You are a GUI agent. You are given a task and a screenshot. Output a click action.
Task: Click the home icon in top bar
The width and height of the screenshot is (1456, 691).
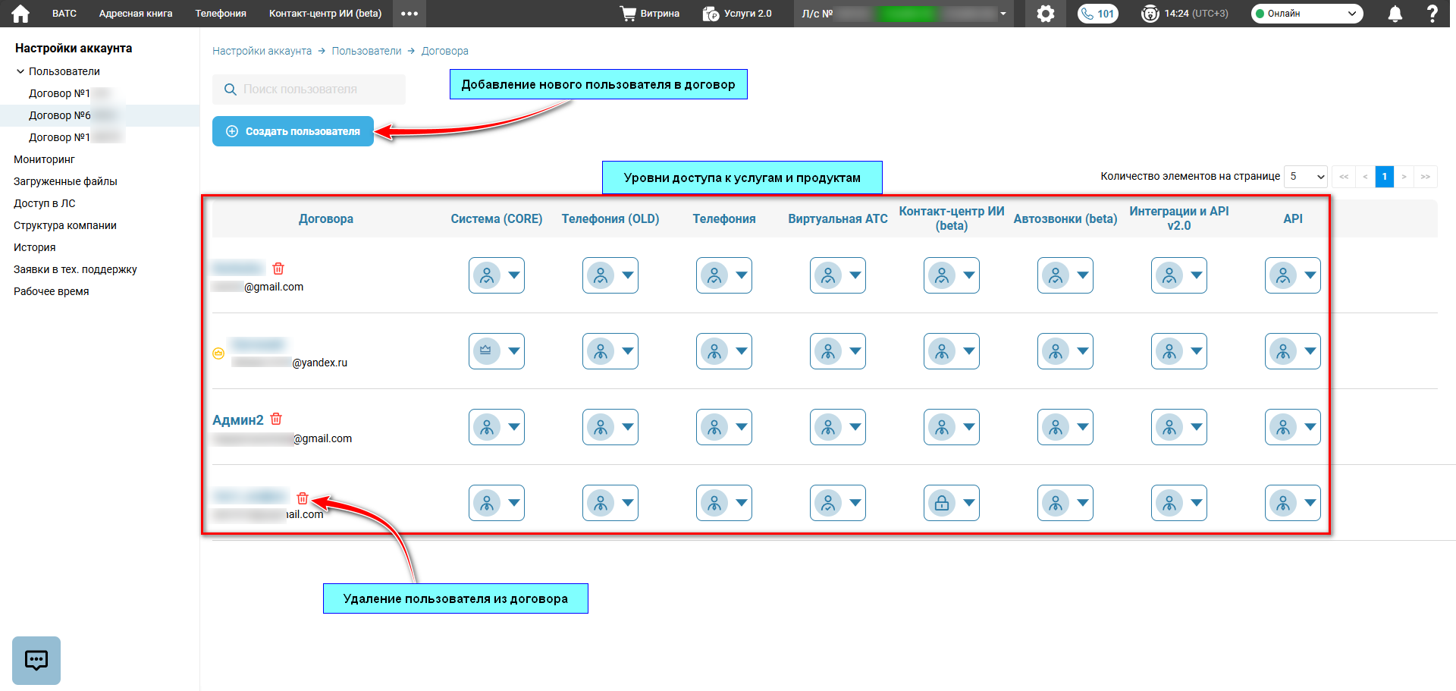(x=20, y=14)
